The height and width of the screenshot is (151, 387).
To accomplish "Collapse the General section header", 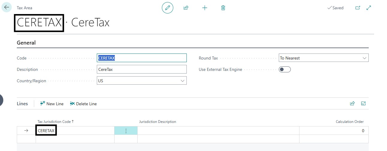I will (26, 43).
